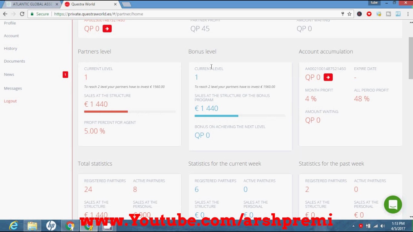Click the red arrow next to AP0023001487521450 balance
The width and height of the screenshot is (413, 232).
click(x=107, y=29)
